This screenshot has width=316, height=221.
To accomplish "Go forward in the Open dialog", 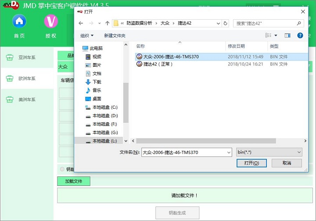I will [91, 23].
